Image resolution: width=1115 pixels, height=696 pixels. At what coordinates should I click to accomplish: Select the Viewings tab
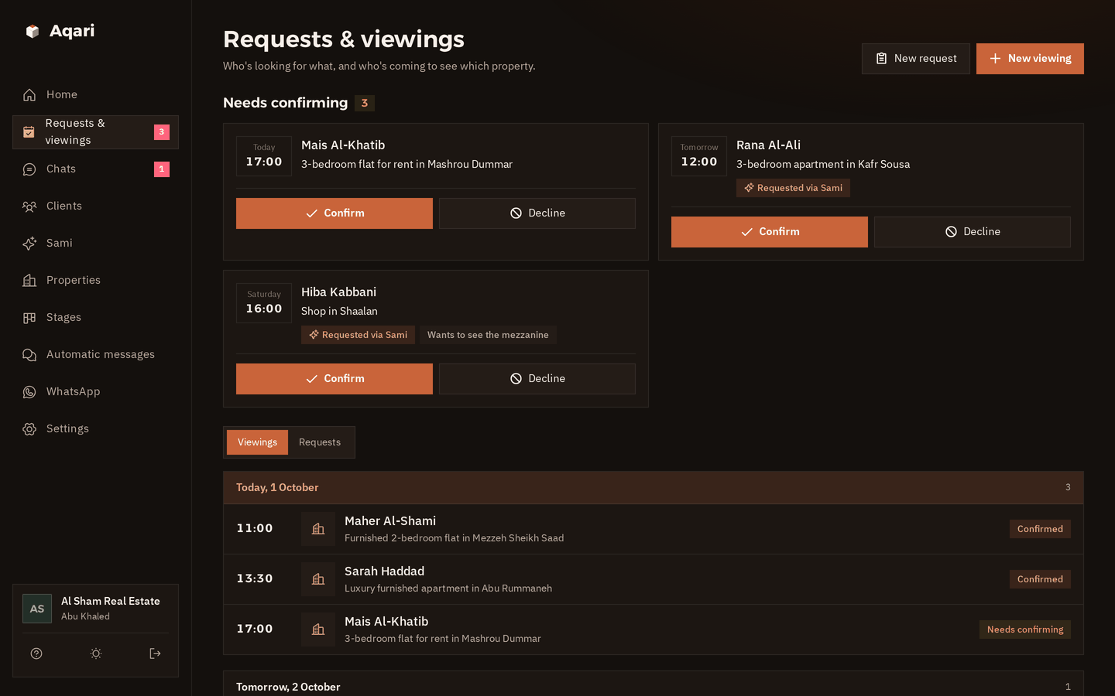click(257, 442)
